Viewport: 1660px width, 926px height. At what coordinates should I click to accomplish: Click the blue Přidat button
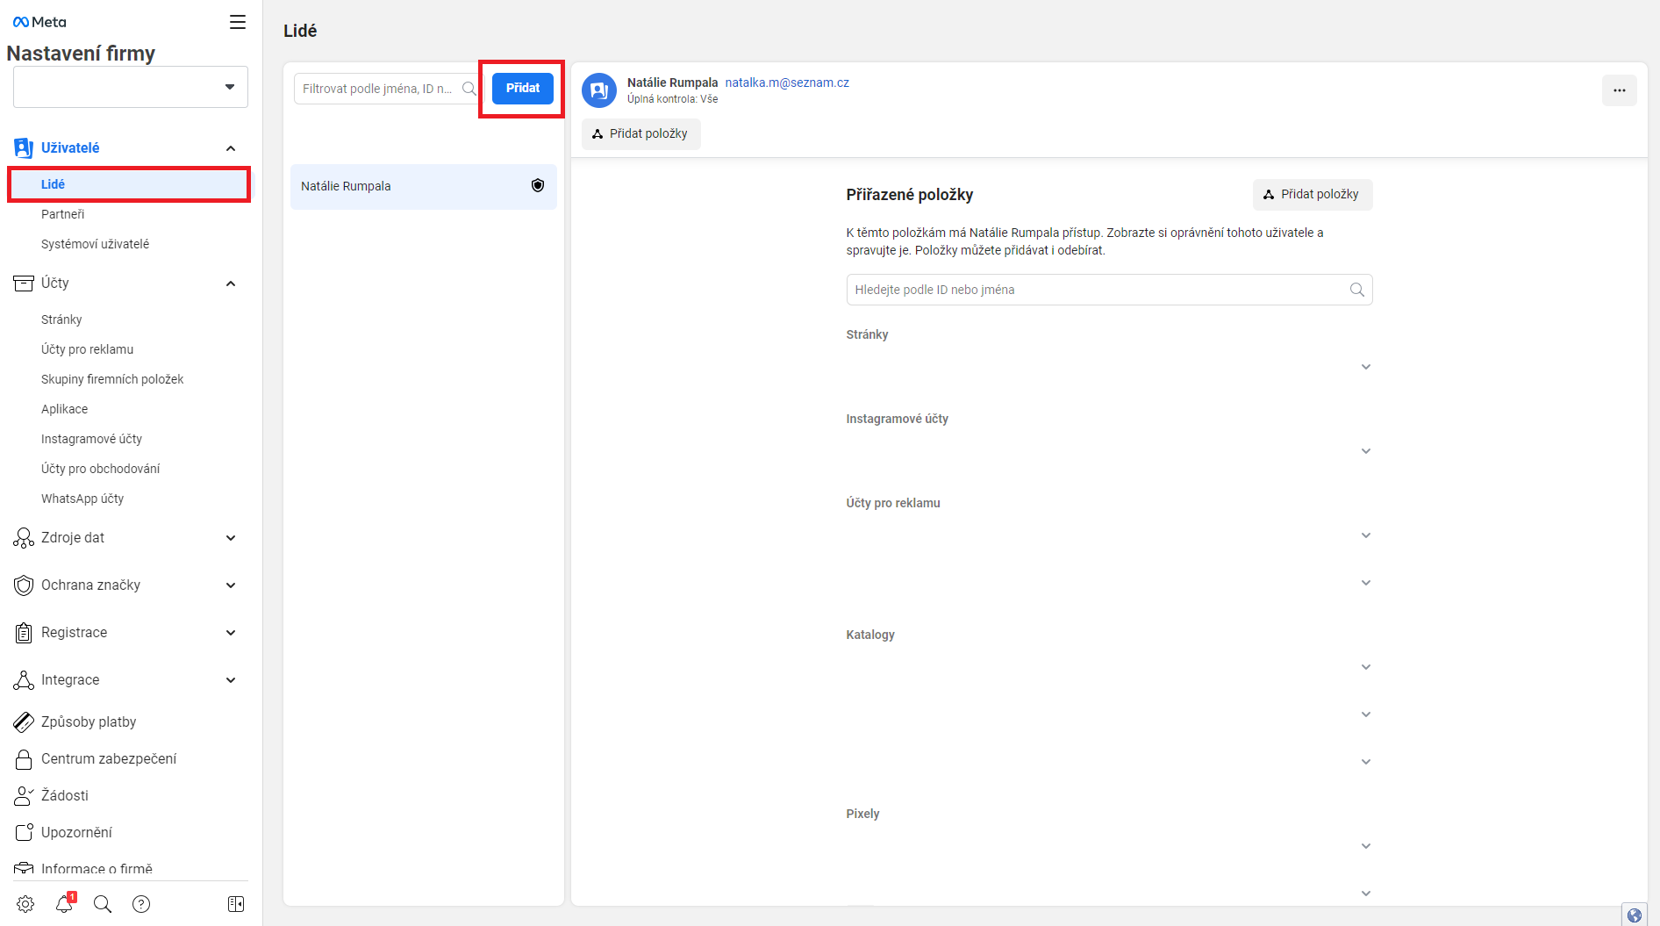click(523, 89)
